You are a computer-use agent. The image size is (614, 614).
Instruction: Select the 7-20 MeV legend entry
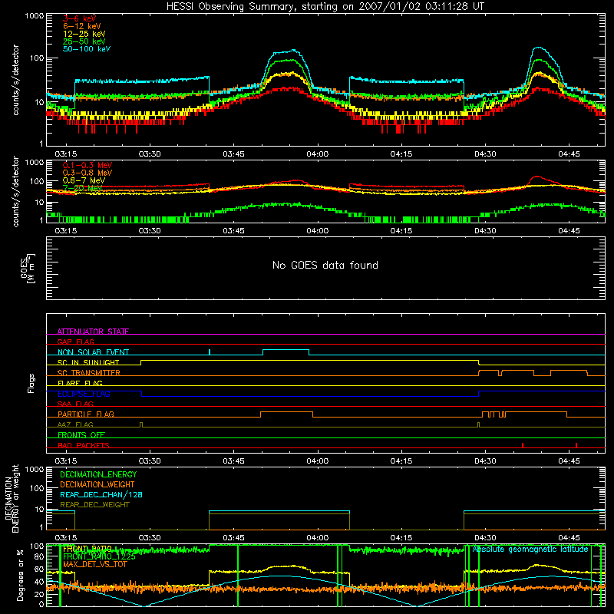82,188
